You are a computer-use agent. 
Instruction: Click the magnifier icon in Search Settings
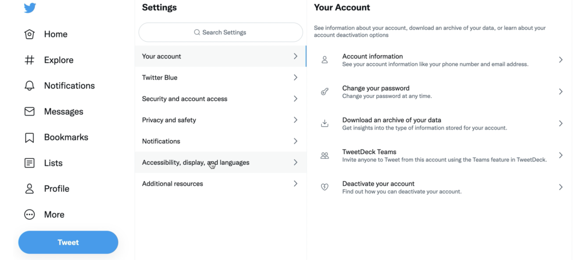pos(197,33)
